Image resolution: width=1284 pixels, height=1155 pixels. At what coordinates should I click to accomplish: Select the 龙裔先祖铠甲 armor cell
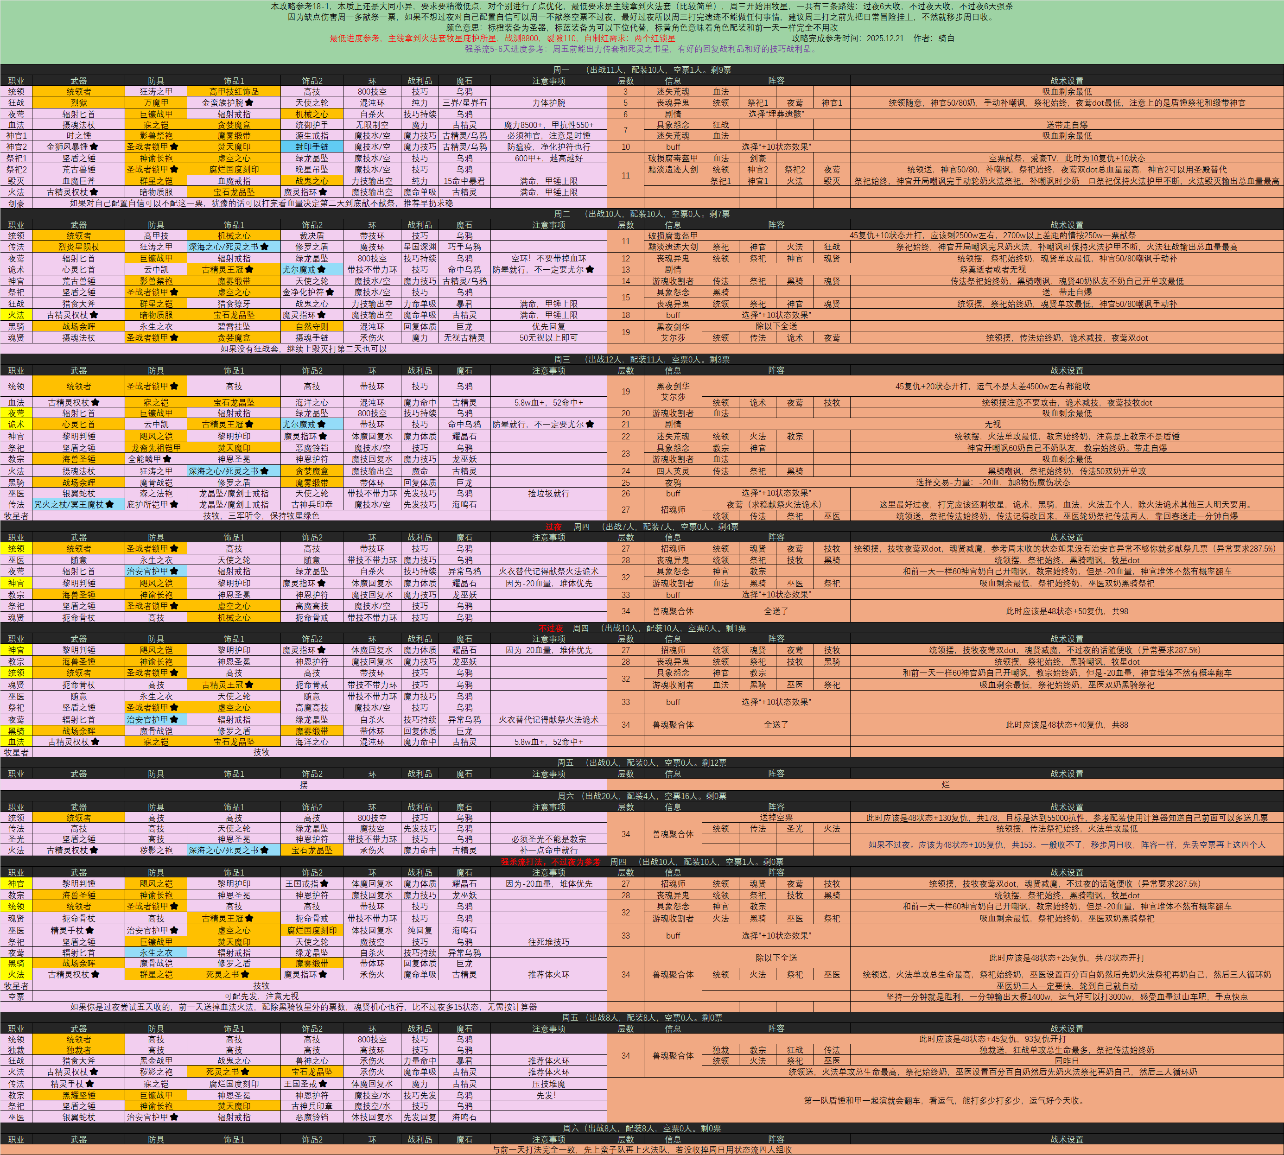[x=156, y=448]
